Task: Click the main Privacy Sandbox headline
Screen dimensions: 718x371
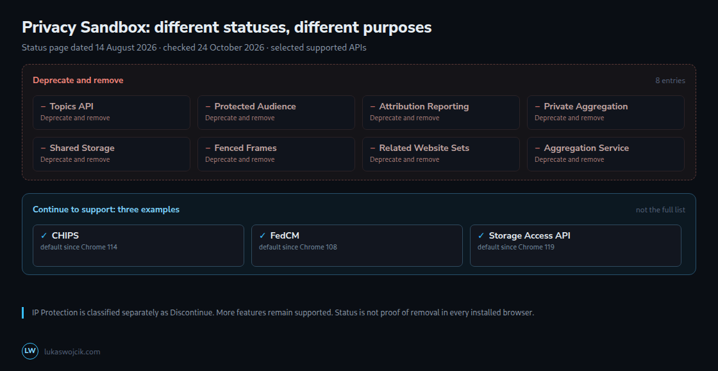Action: (227, 28)
